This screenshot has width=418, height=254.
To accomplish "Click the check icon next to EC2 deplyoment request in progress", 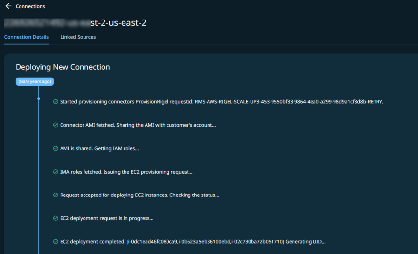I will pos(56,218).
